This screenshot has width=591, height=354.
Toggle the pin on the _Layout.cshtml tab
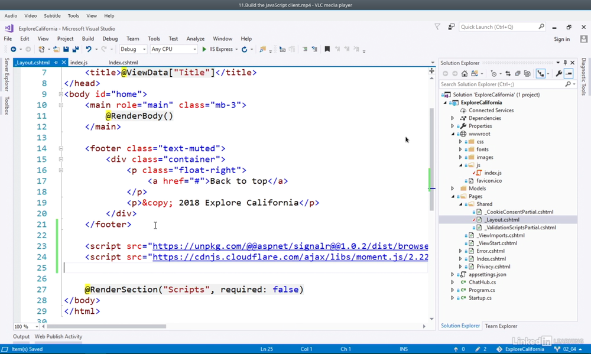point(56,63)
